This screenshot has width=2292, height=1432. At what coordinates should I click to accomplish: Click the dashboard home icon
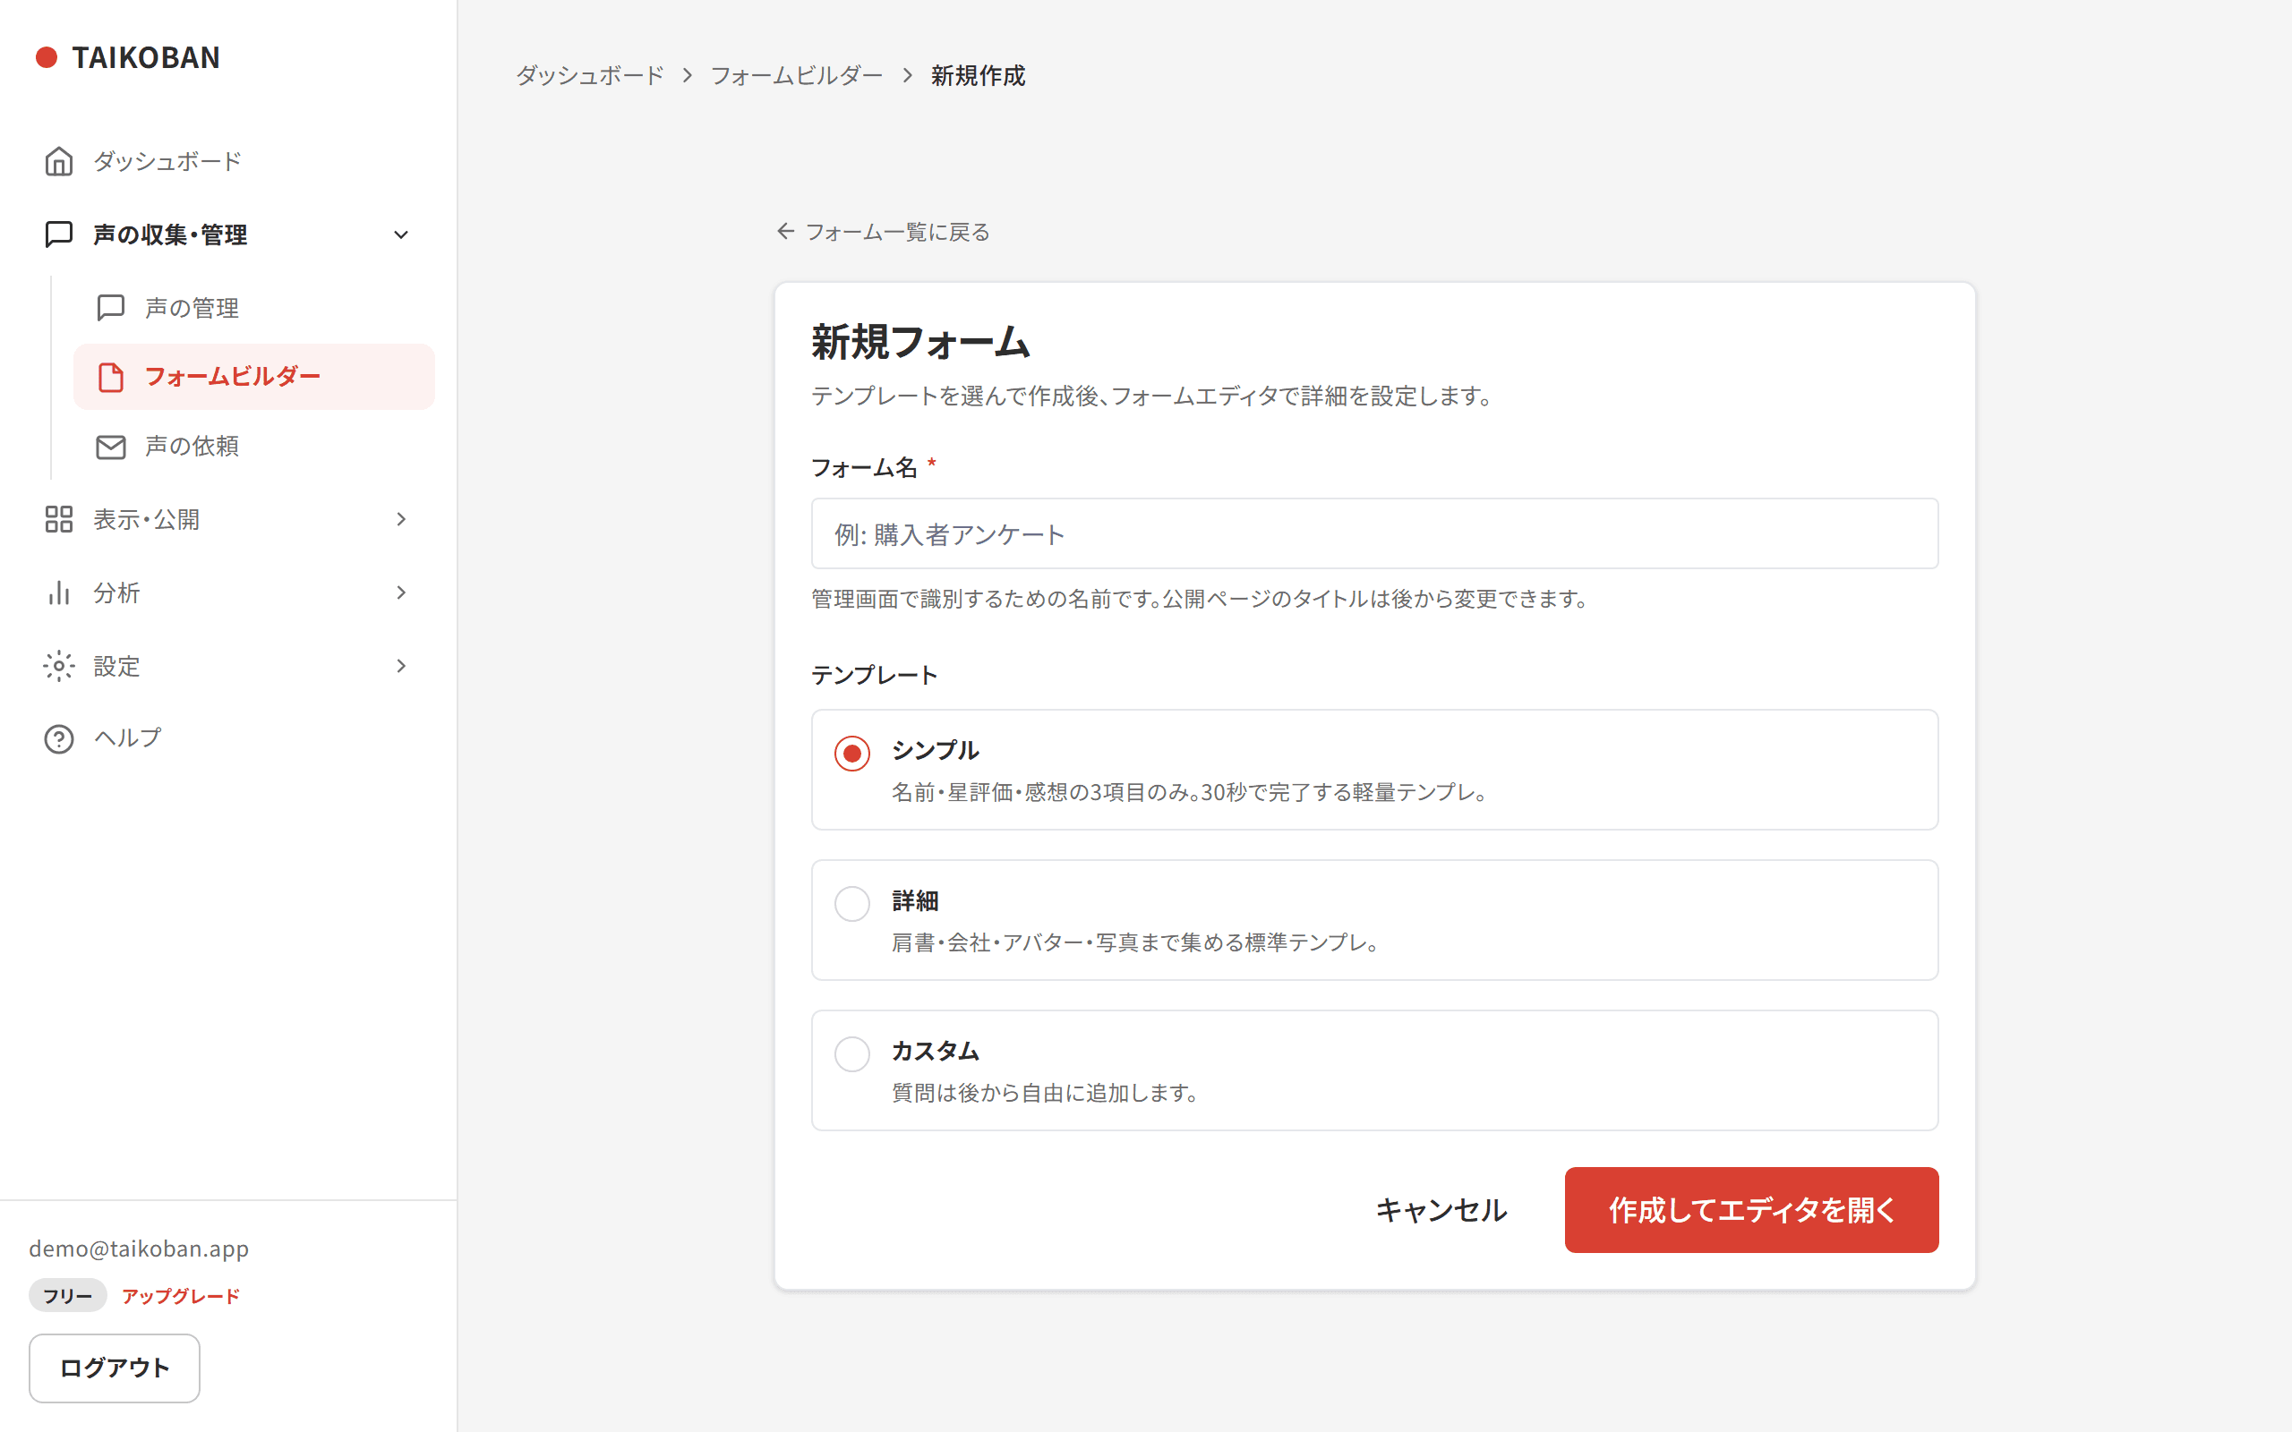(x=59, y=161)
